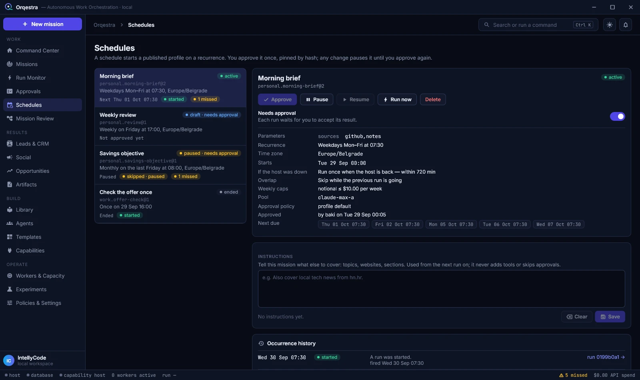Select the Weekly review schedule
The height and width of the screenshot is (380, 640).
coord(170,126)
